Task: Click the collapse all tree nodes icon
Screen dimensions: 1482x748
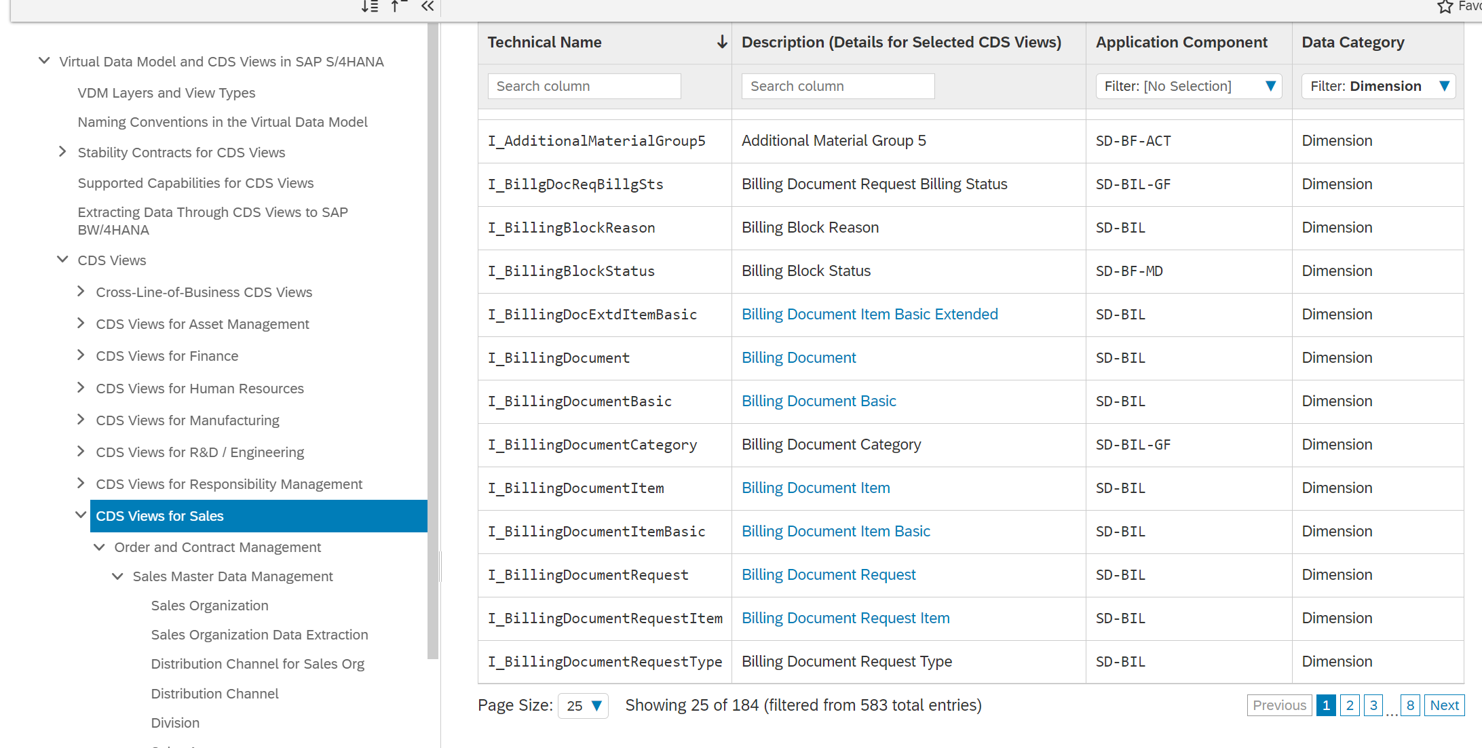Action: 398,7
